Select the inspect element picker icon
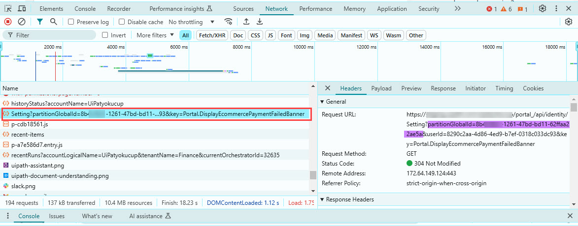 [8, 9]
